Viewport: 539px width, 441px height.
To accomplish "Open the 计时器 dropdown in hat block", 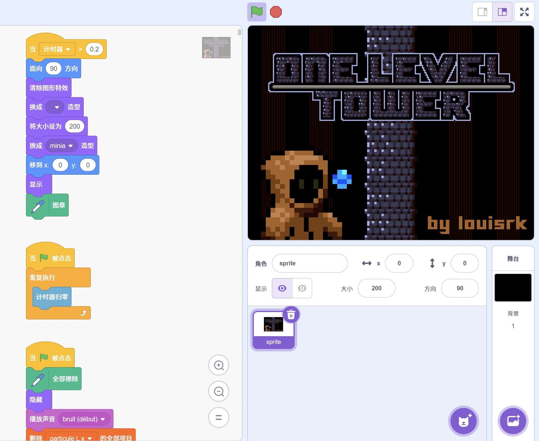I will [68, 49].
